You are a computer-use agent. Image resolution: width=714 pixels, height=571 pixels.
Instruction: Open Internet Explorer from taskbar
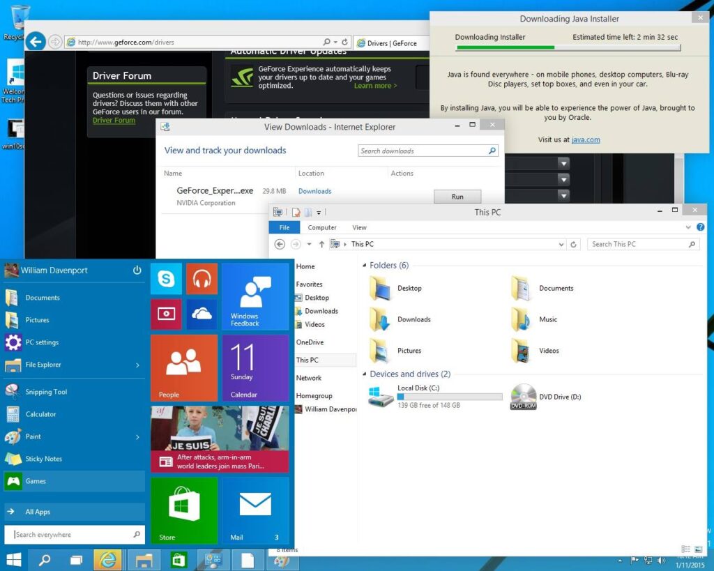coord(108,560)
